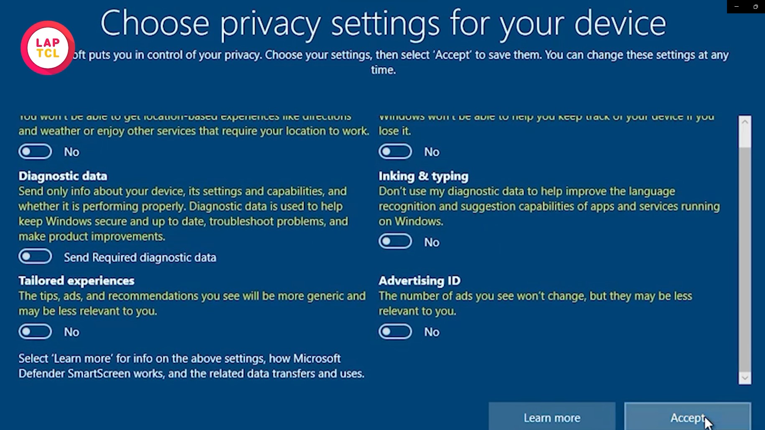765x430 pixels.
Task: Click the scrollbar down arrow
Action: point(745,378)
